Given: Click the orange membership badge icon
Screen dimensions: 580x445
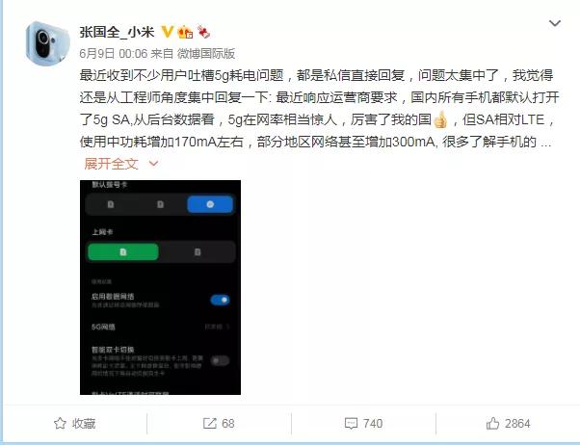Looking at the screenshot, I should [185, 32].
